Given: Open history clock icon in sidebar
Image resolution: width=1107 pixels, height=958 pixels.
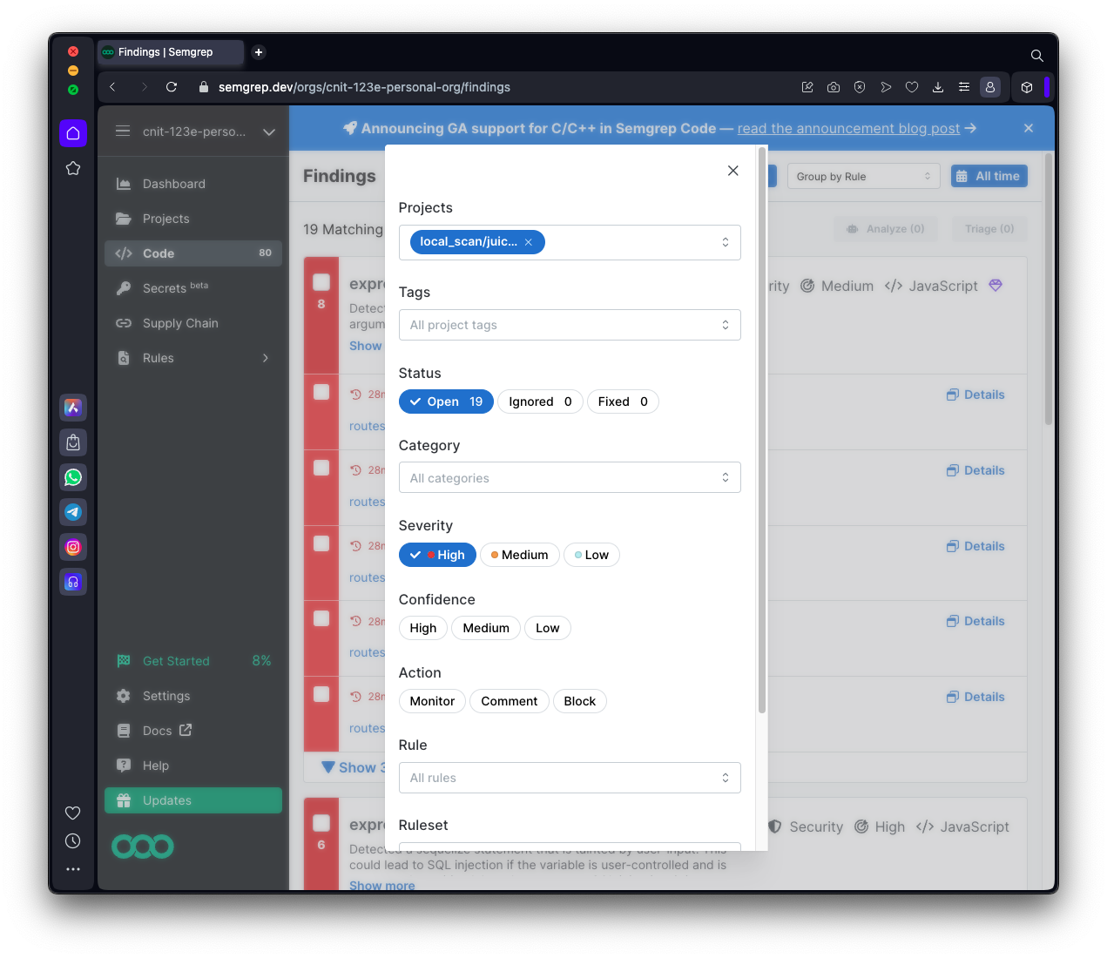Looking at the screenshot, I should coord(73,840).
